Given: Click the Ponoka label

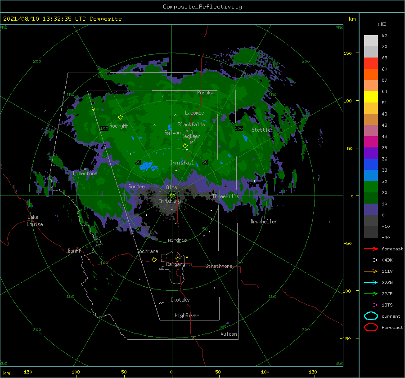Looking at the screenshot, I should pos(205,93).
